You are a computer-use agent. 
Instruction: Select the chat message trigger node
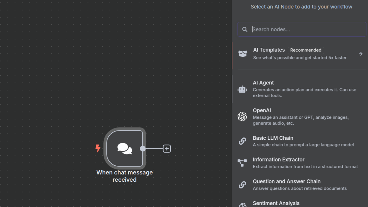pos(125,148)
